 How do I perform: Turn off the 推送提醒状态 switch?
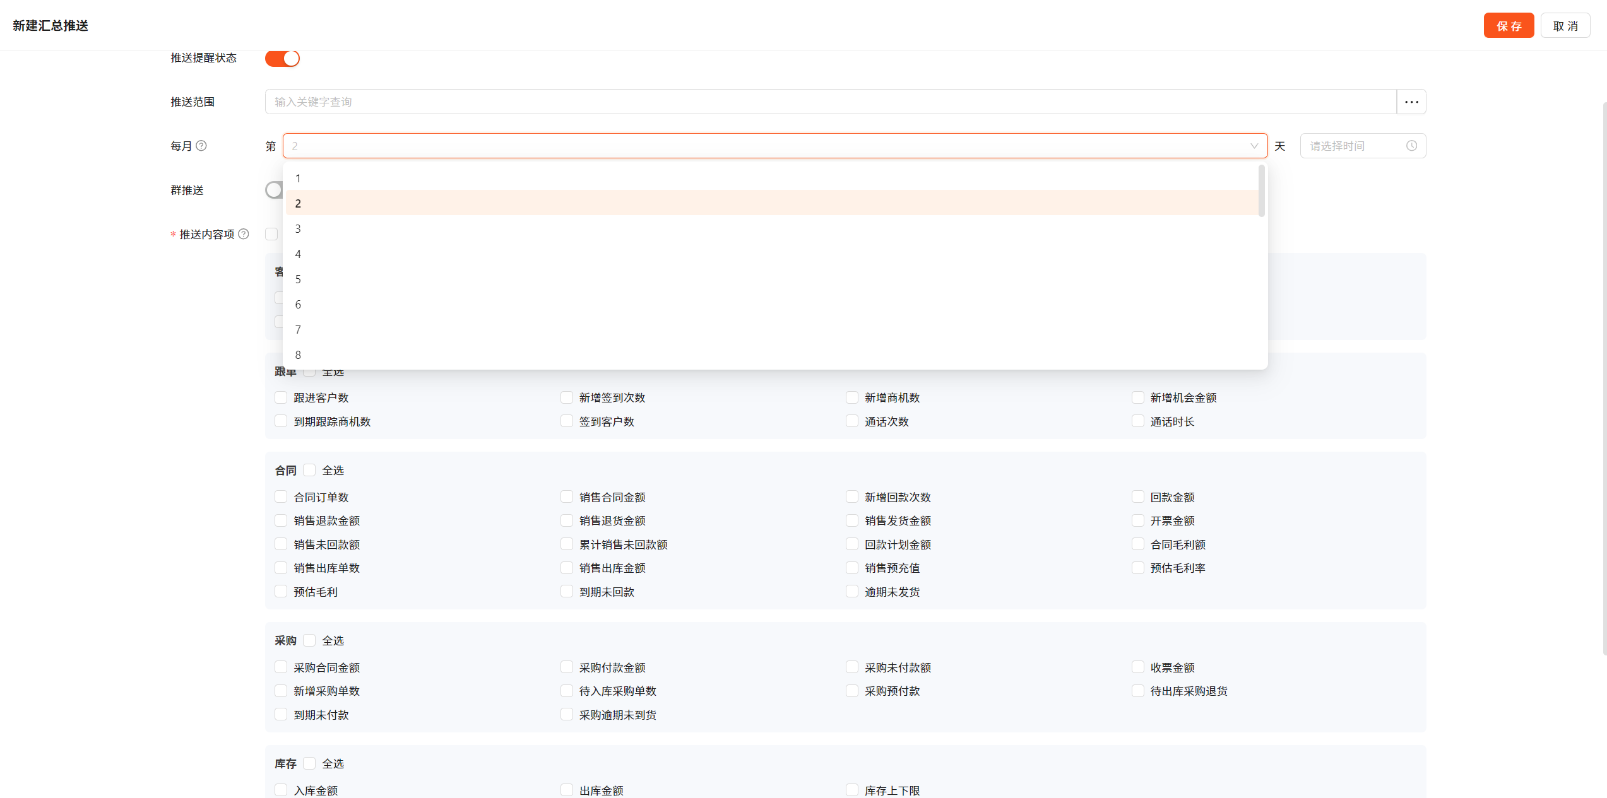282,58
